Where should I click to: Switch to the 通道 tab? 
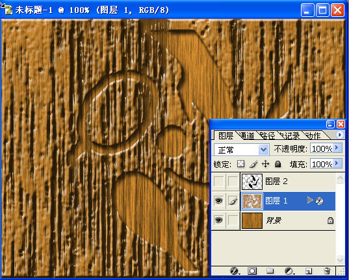[247, 135]
